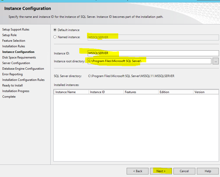
Task: Select the Named instance radio button
Action: click(x=55, y=37)
